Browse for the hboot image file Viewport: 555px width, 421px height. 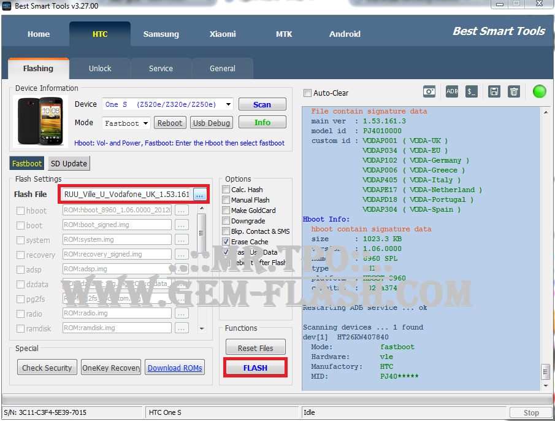pos(181,210)
